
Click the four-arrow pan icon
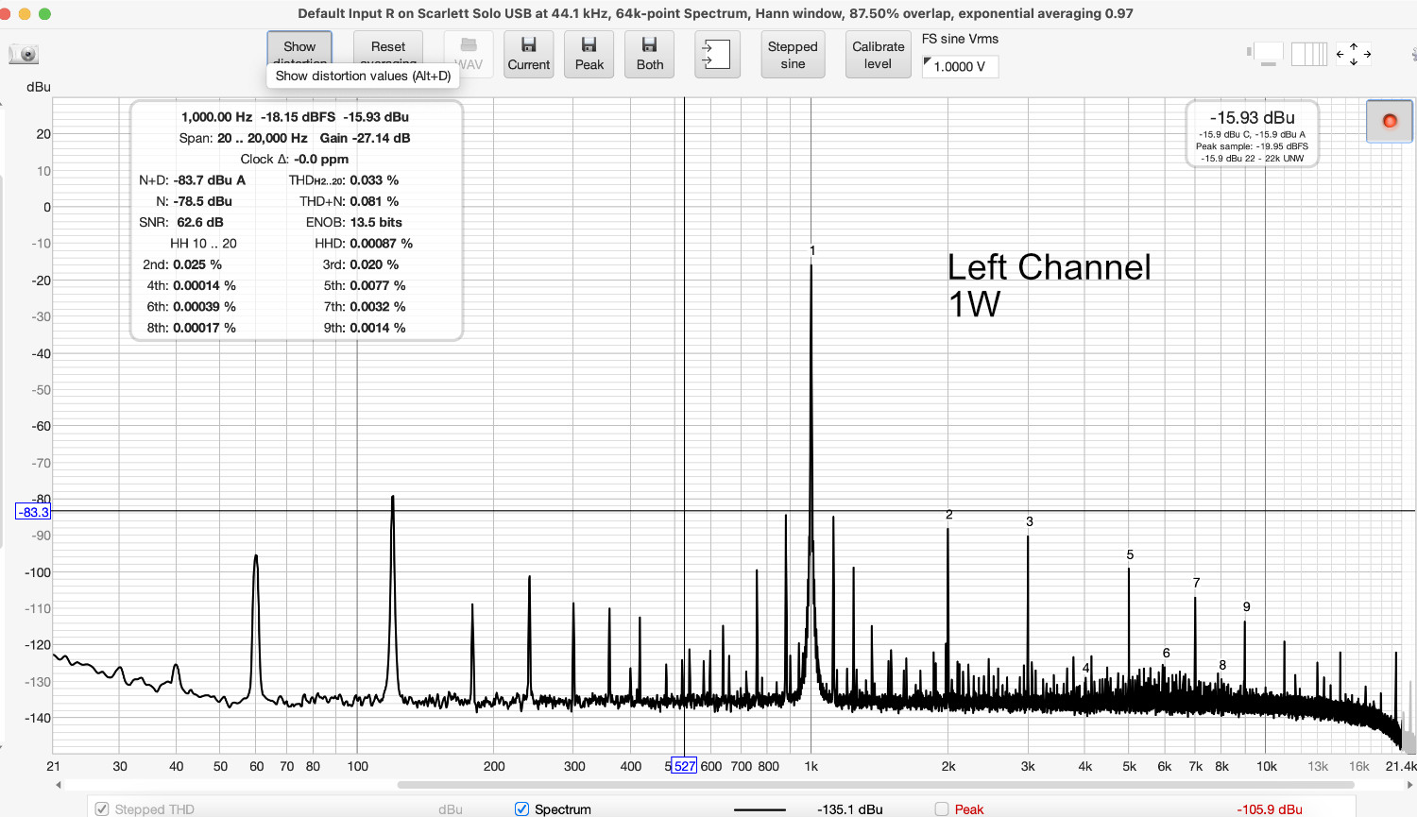pos(1354,54)
